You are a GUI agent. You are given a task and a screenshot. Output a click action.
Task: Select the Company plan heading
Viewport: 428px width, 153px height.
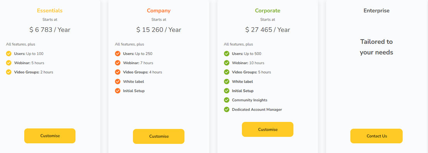159,11
